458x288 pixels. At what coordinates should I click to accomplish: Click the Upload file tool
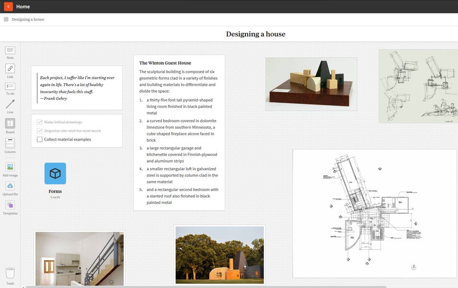click(x=10, y=188)
